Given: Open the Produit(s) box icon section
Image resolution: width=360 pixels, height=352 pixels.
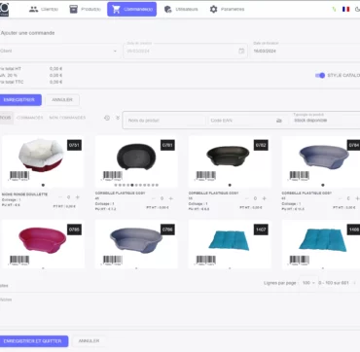Looking at the screenshot, I should point(86,9).
